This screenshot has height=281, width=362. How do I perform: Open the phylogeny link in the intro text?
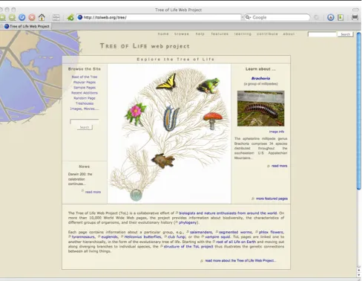pos(188,222)
